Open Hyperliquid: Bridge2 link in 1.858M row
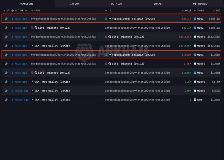Image resolution: width=224 pixels, height=160 pixels. (x=133, y=55)
